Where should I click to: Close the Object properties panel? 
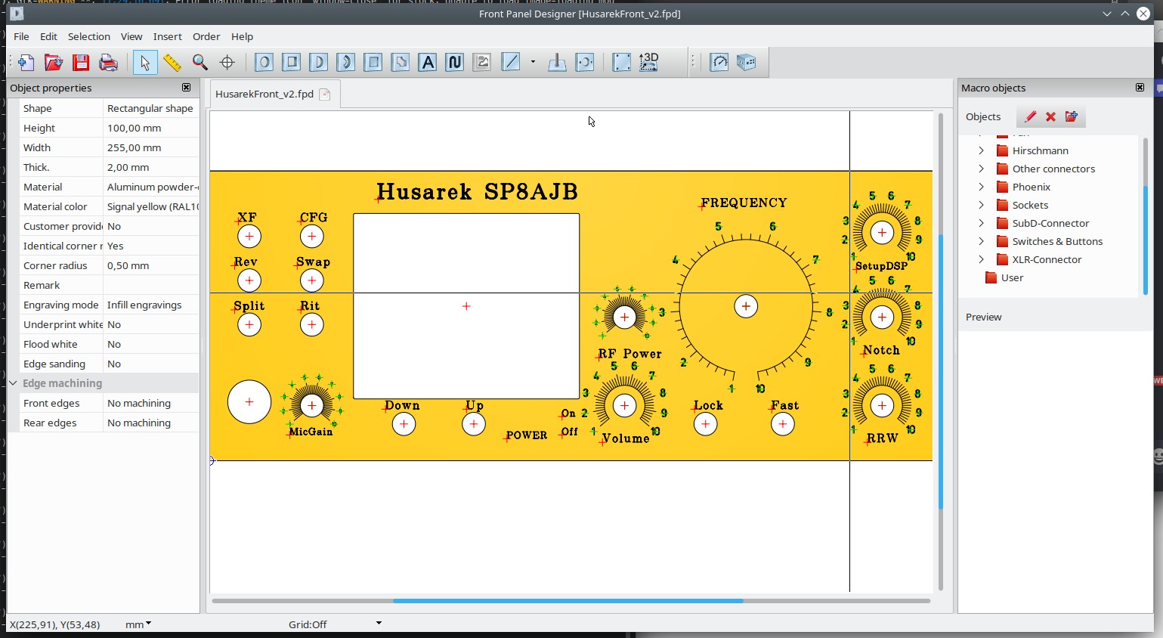point(186,88)
